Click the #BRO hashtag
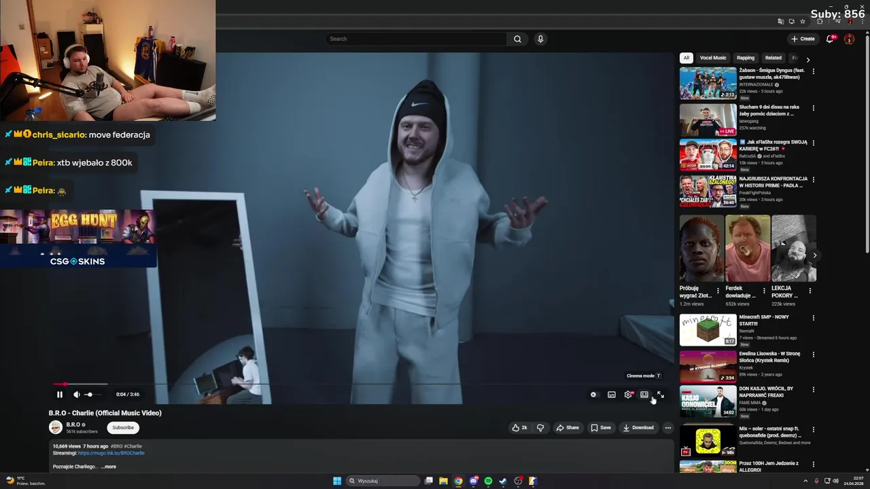Screen dimensions: 870x489 [117, 446]
